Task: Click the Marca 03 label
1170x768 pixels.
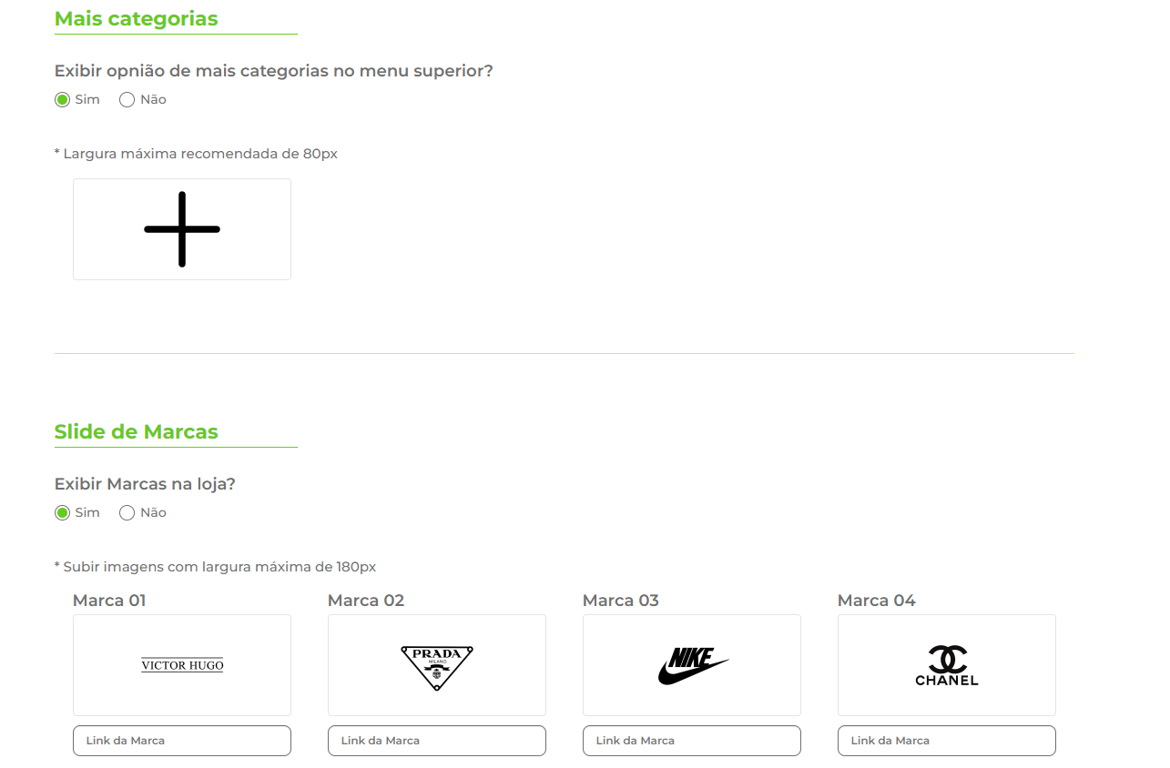Action: click(621, 601)
